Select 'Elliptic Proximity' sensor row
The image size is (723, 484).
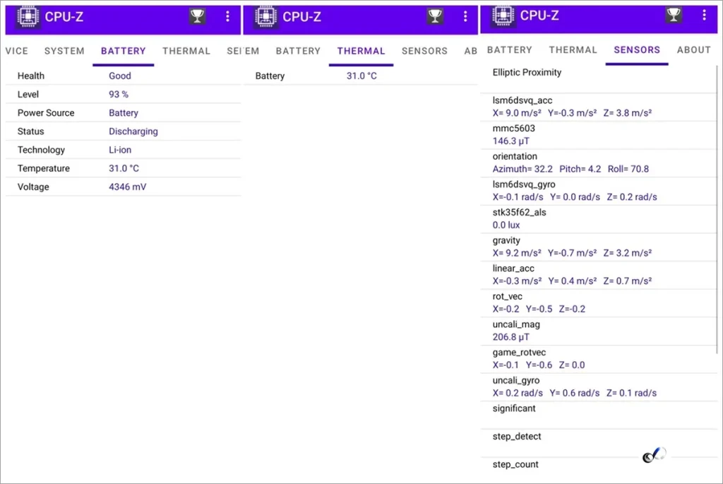(598, 79)
